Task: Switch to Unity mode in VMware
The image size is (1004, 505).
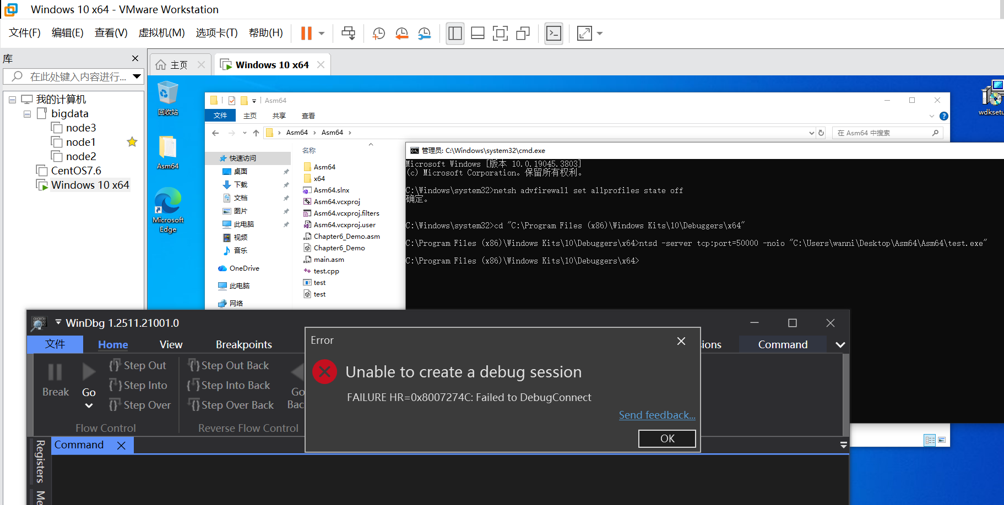Action: pos(523,34)
